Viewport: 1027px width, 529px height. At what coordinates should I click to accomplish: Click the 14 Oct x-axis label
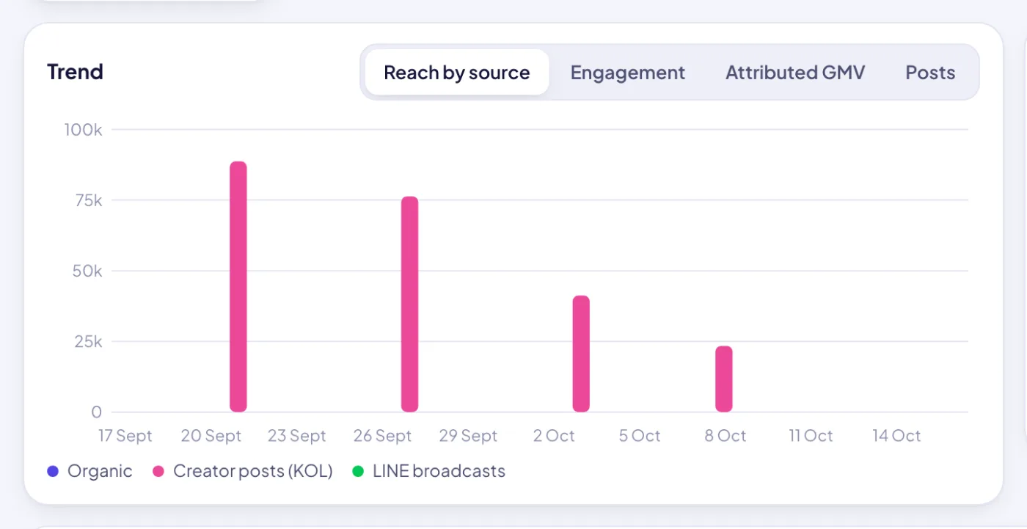(896, 436)
